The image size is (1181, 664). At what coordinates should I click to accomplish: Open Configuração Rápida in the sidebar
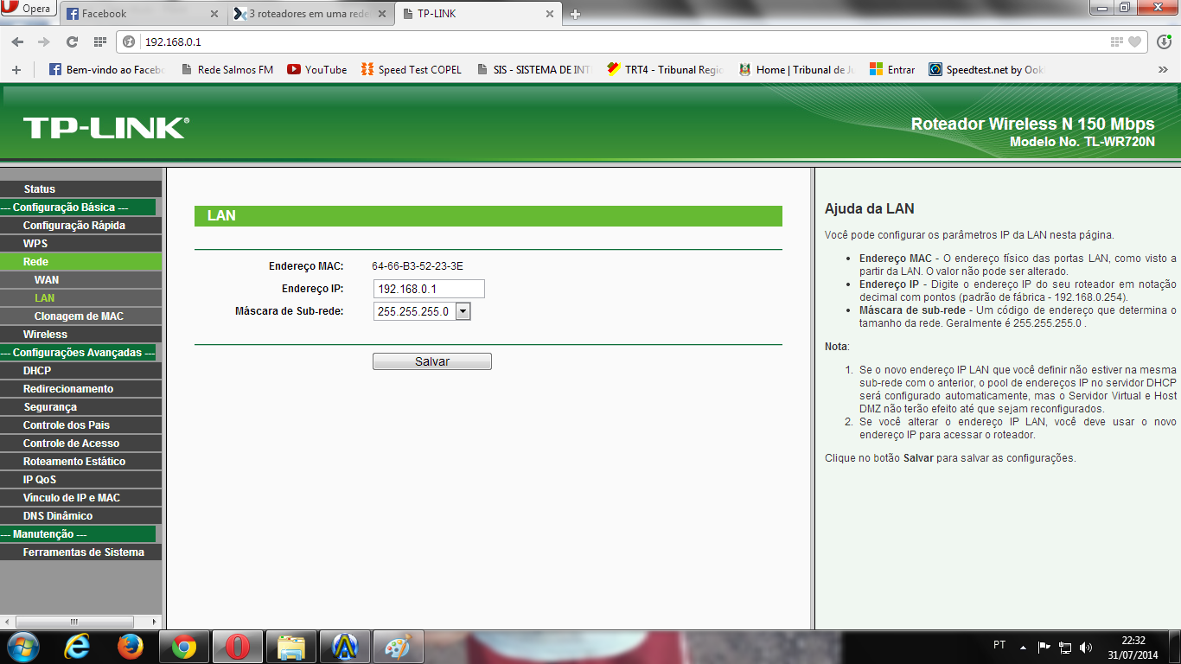(80, 225)
